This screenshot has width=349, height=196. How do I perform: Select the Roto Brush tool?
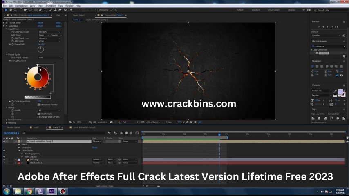pos(66,10)
